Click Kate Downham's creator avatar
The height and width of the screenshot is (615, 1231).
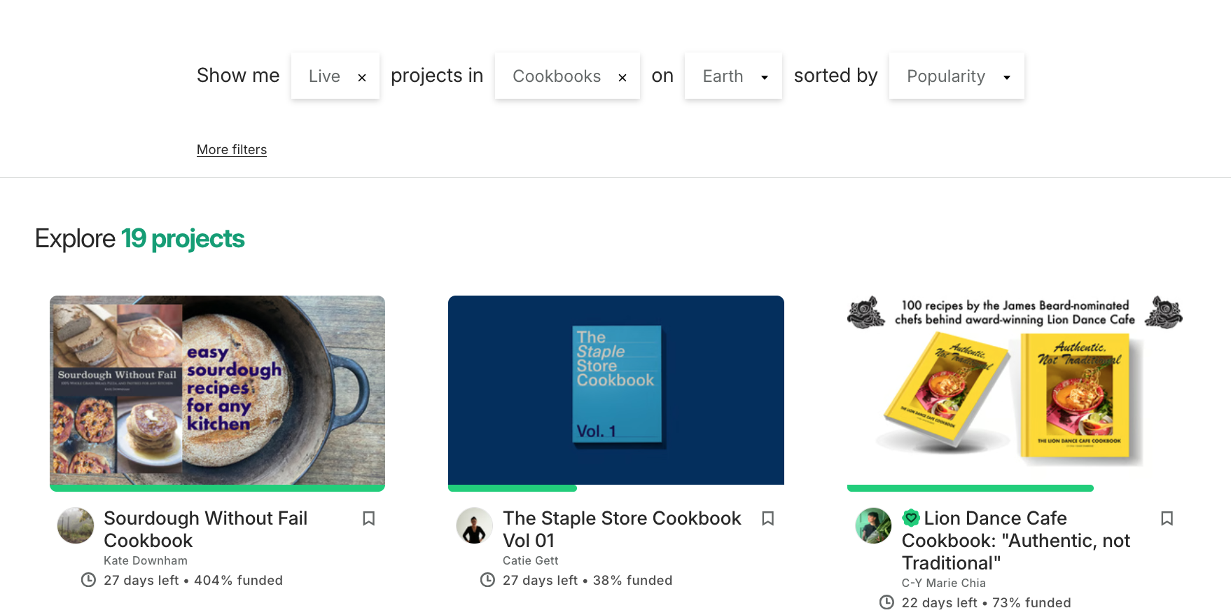(x=76, y=526)
